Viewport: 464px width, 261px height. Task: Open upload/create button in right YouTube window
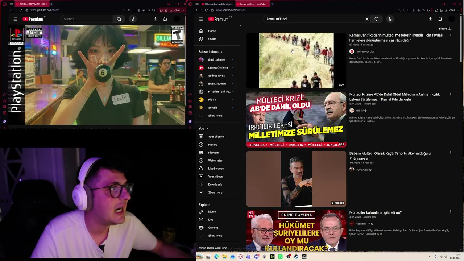430,19
